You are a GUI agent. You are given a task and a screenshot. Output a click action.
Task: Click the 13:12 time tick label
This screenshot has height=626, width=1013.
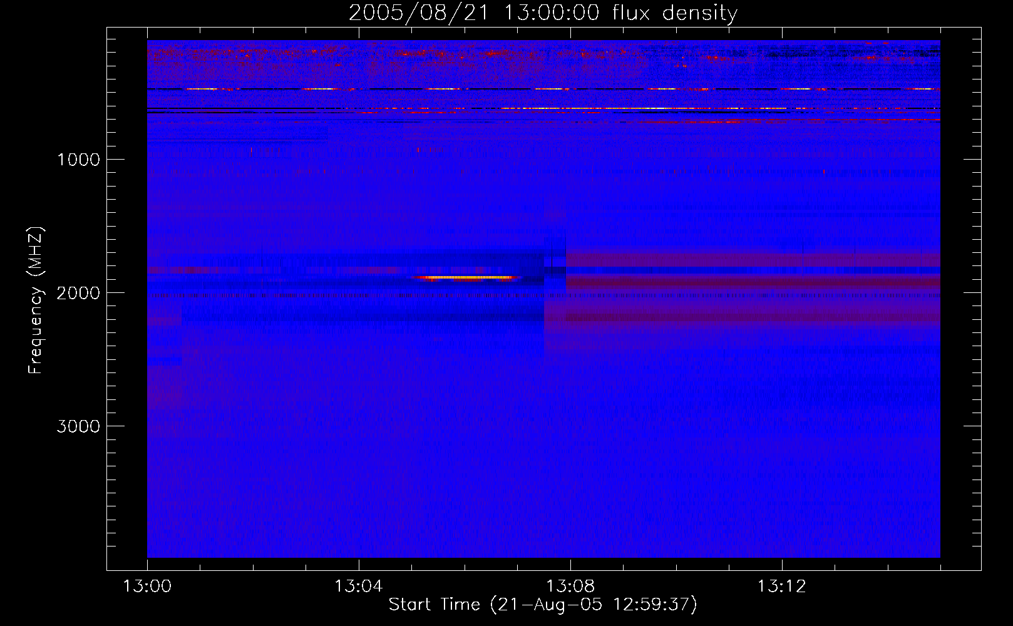coord(781,587)
